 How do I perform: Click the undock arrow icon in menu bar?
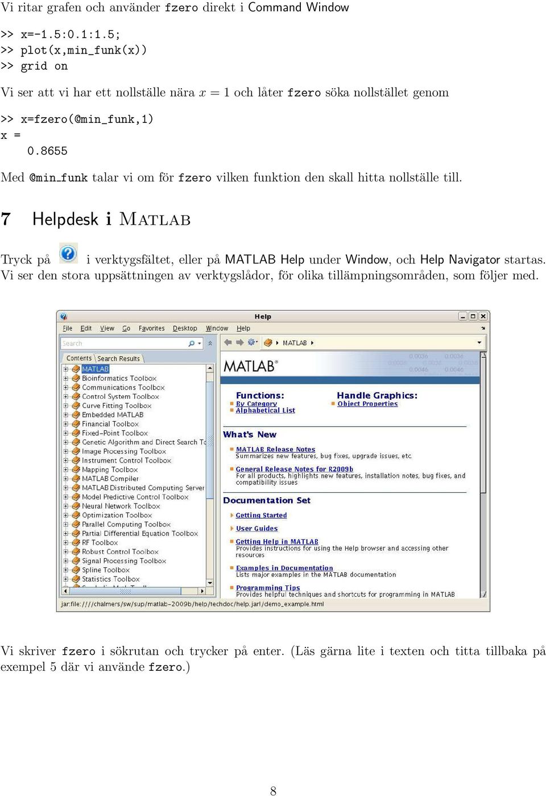tap(483, 328)
